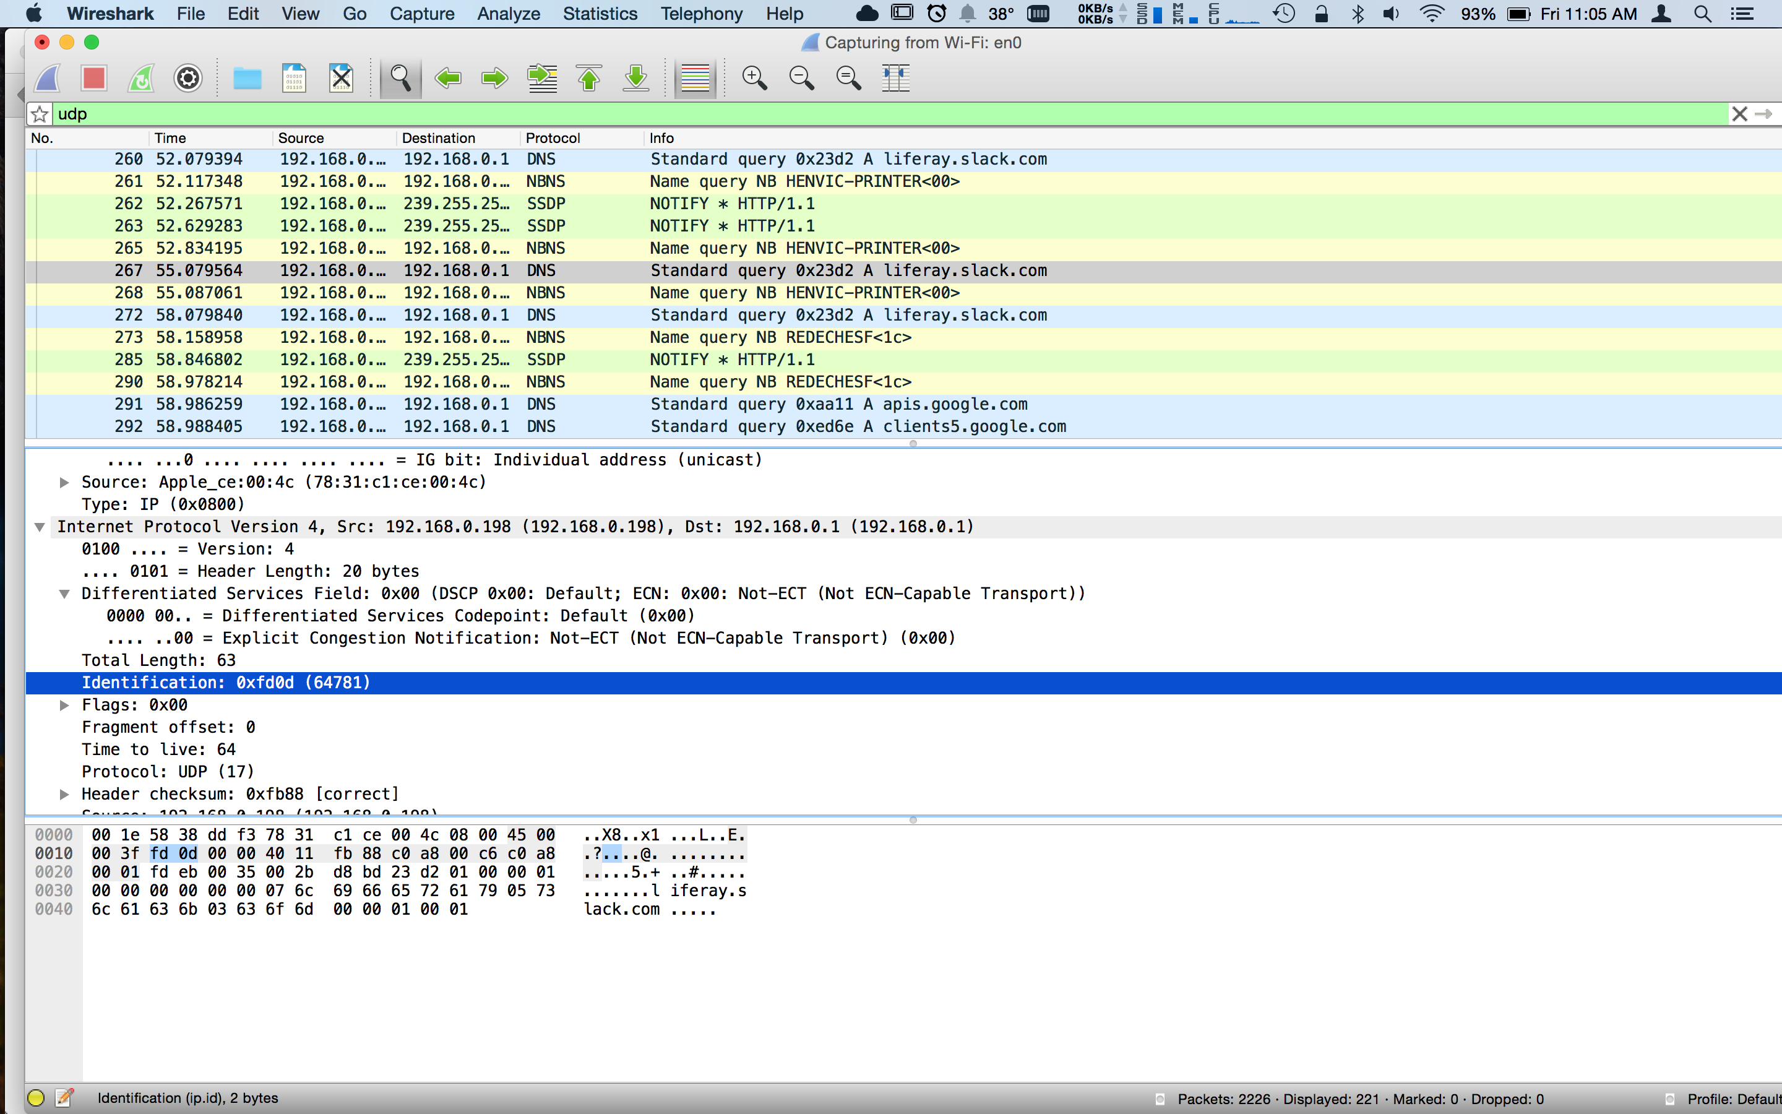Bookmark the udp filter star

40,114
